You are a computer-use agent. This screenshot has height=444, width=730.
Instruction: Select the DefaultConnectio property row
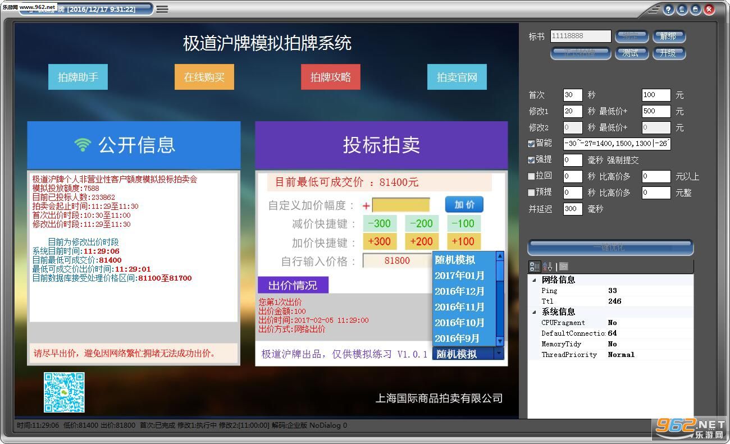[610, 333]
